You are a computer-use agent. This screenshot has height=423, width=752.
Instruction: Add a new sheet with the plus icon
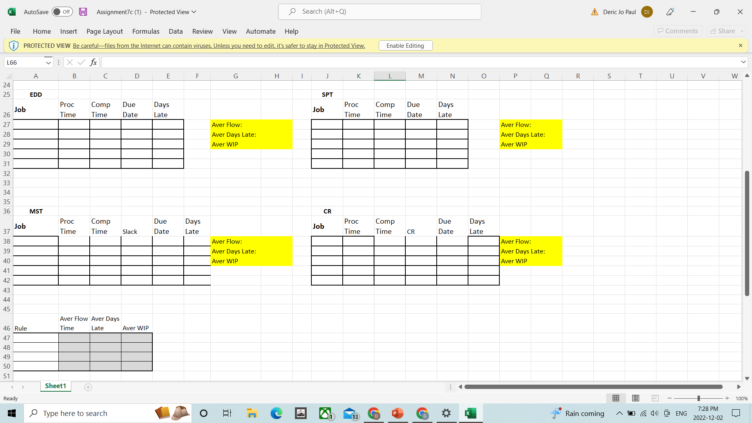click(x=88, y=387)
